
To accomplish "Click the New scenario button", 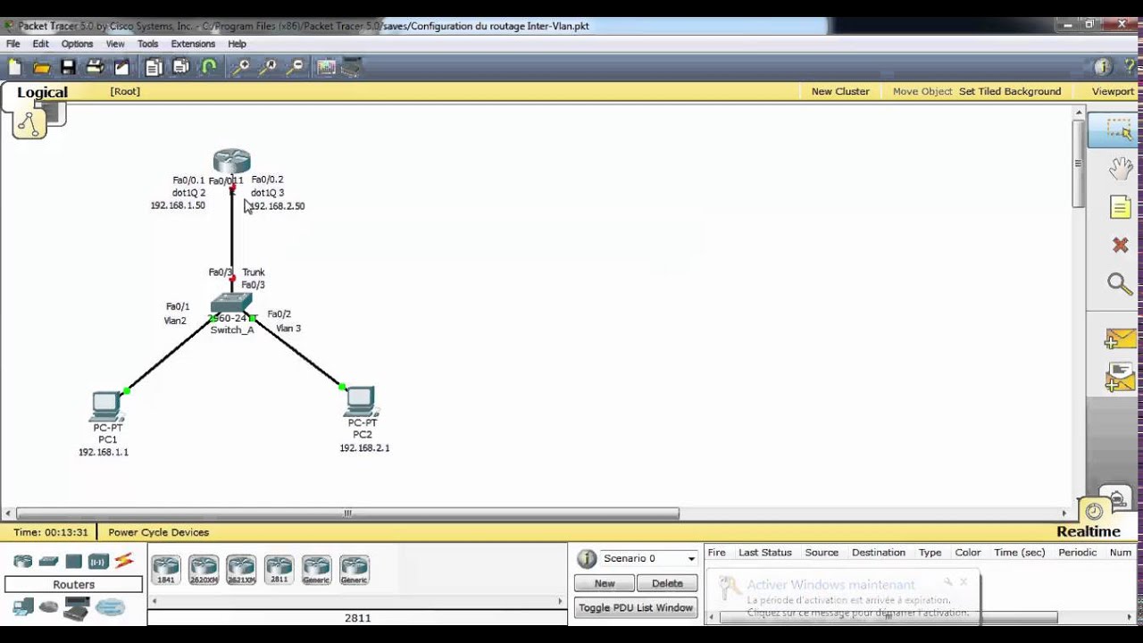I will click(605, 583).
